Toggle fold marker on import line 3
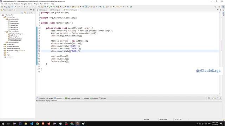The image size is (225, 126). 40,18
